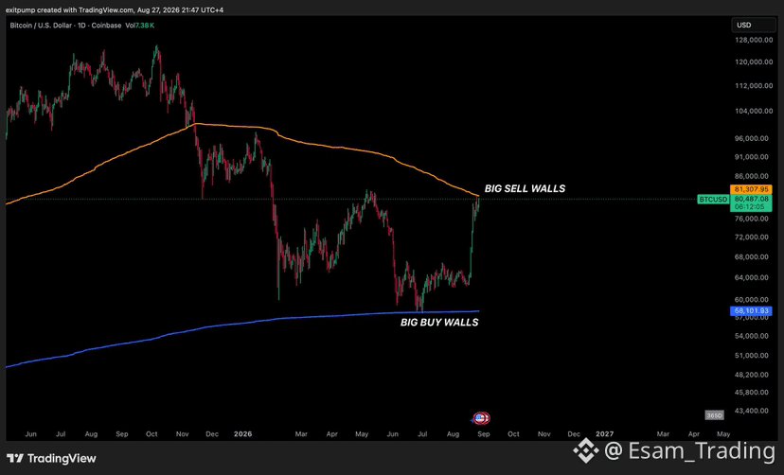Click the exitpump created with TradingView.com caption
Viewport: 784px width, 475px height.
[115, 10]
